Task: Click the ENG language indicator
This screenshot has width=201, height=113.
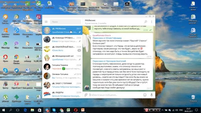Action: pyautogui.click(x=181, y=110)
